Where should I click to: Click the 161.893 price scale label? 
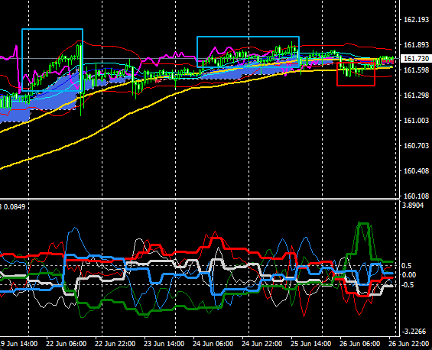tap(416, 45)
